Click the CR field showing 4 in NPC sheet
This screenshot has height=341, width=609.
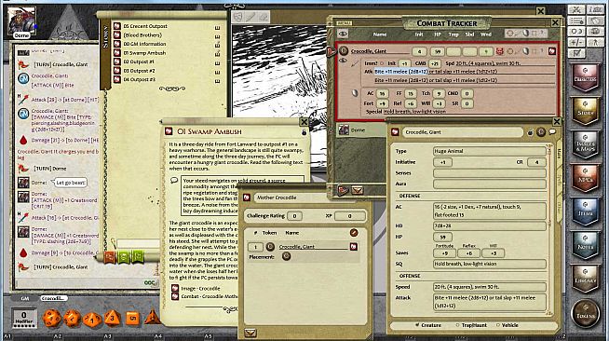pyautogui.click(x=536, y=162)
